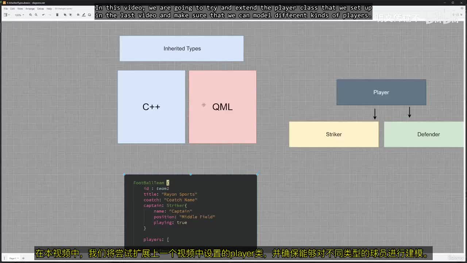The image size is (467, 263).
Task: Select the Defender green box
Action: pyautogui.click(x=424, y=134)
